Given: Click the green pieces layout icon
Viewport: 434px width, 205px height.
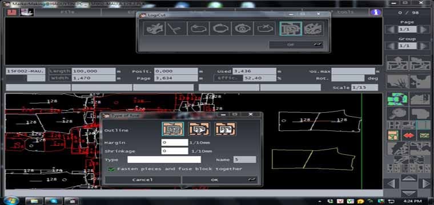Looking at the screenshot, I should click(x=397, y=99).
